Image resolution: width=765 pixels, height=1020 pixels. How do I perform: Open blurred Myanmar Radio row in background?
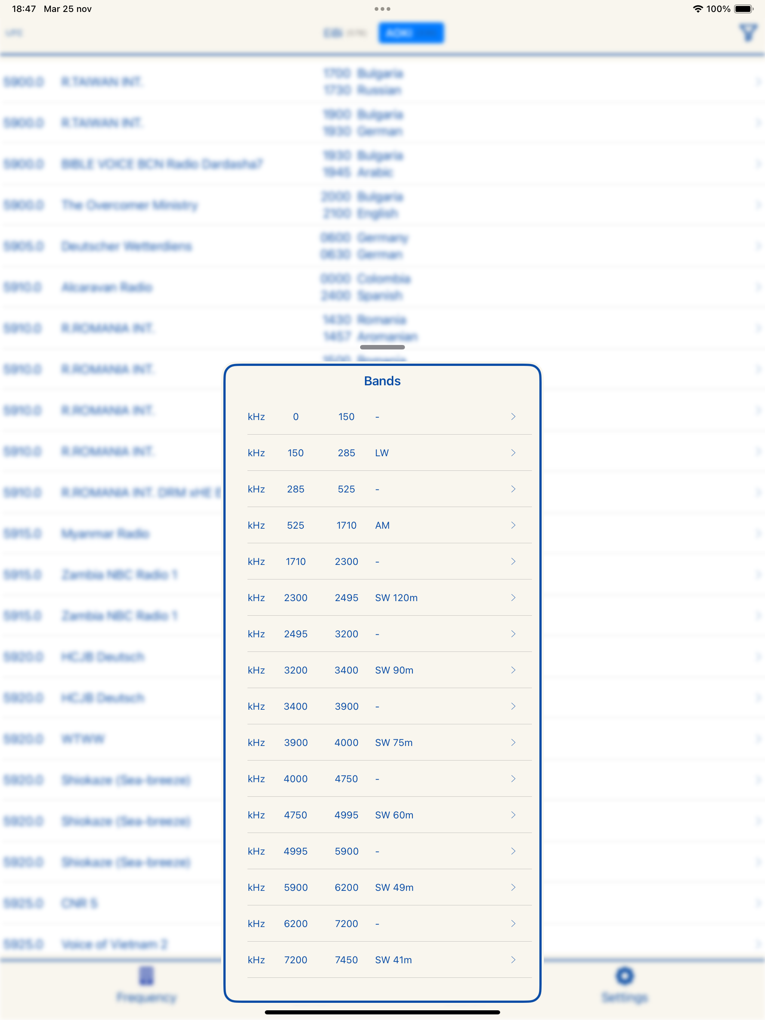[x=112, y=534]
